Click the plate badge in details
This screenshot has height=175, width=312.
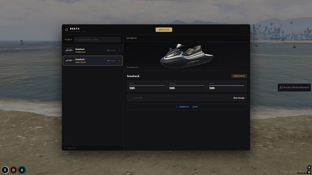point(239,76)
